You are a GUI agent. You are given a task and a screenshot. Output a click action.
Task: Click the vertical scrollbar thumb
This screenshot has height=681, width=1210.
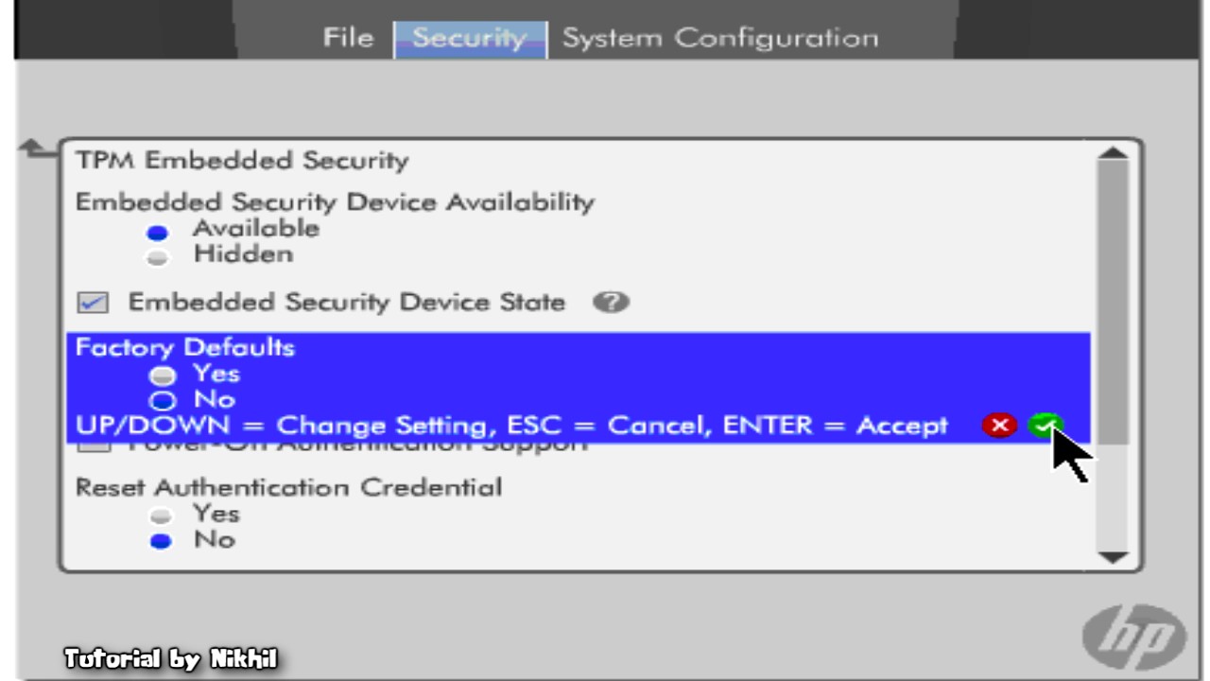tap(1114, 303)
